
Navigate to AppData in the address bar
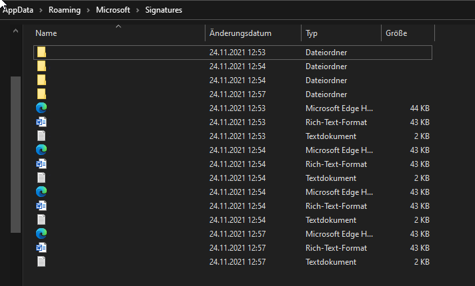point(19,10)
